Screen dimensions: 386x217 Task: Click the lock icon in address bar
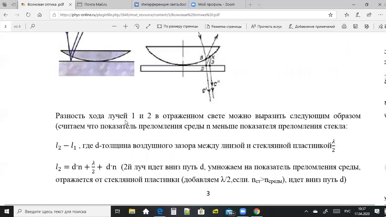[x=54, y=15]
